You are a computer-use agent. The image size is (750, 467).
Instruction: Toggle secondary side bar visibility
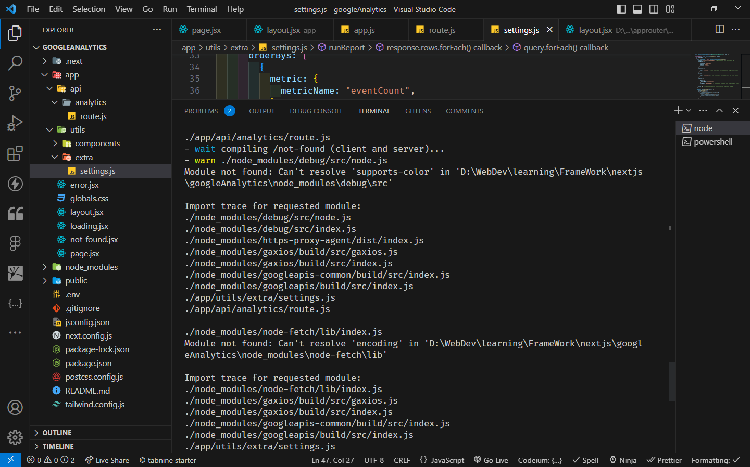(x=654, y=9)
